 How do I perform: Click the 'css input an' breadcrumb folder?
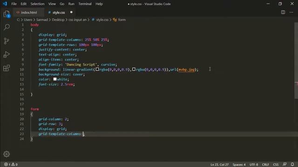pyautogui.click(x=78, y=19)
